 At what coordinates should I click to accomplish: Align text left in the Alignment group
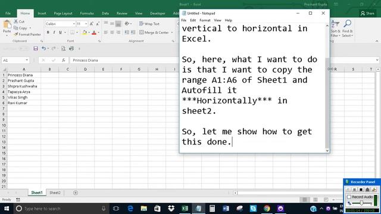pos(106,32)
